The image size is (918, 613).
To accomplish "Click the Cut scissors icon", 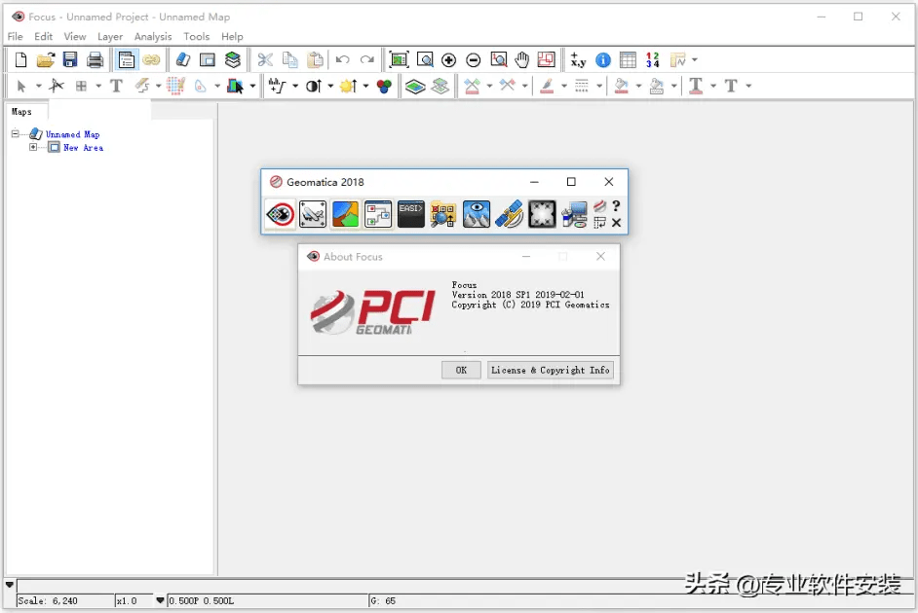I will (265, 59).
